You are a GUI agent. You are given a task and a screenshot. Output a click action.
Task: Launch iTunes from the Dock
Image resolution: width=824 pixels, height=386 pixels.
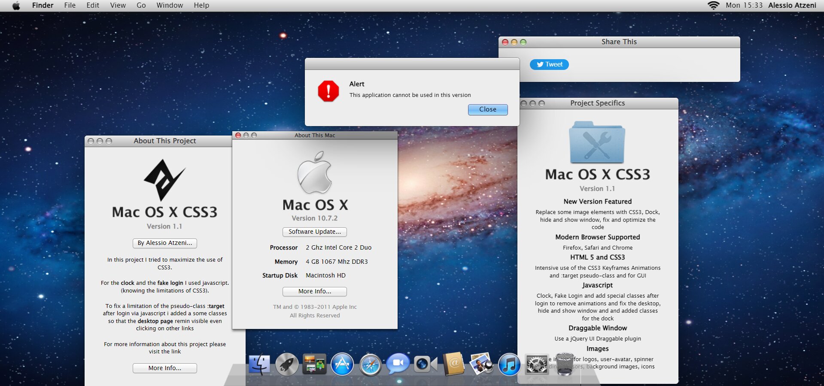[509, 365]
